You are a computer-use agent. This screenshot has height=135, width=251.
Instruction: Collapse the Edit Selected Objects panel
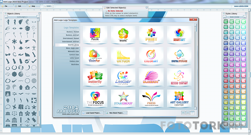click(x=147, y=8)
